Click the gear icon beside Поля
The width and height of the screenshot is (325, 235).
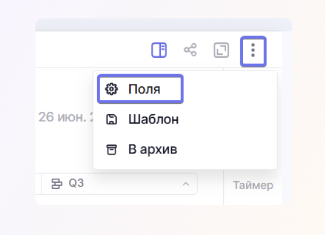coord(112,89)
